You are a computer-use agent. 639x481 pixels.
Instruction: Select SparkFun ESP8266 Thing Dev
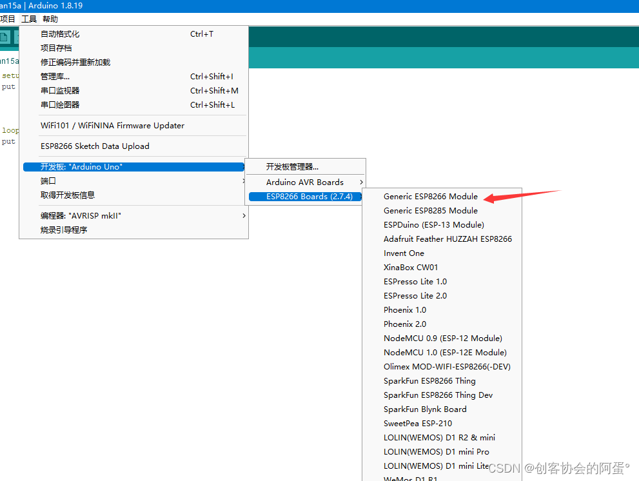442,395
